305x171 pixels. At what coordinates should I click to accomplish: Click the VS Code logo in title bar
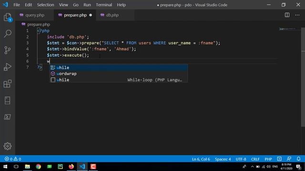coord(5,5)
